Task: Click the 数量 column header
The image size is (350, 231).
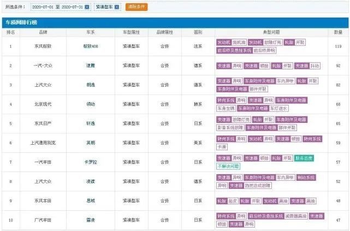Action: pos(338,32)
